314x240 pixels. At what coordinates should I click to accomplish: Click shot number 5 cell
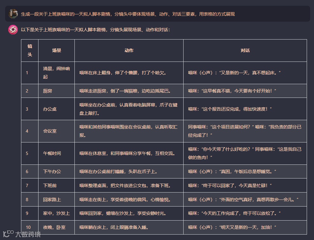point(30,153)
